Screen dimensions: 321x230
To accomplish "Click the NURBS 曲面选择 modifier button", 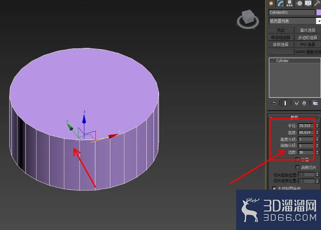I will (308, 52).
